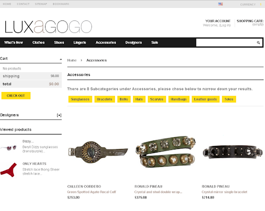Expand the Designers block plus icon
The width and height of the screenshot is (265, 211).
coord(59,115)
